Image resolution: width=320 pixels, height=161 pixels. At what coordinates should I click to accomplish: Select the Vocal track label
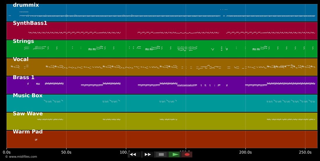21,59
